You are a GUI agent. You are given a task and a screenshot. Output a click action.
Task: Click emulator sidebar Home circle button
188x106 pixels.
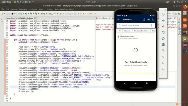163,63
